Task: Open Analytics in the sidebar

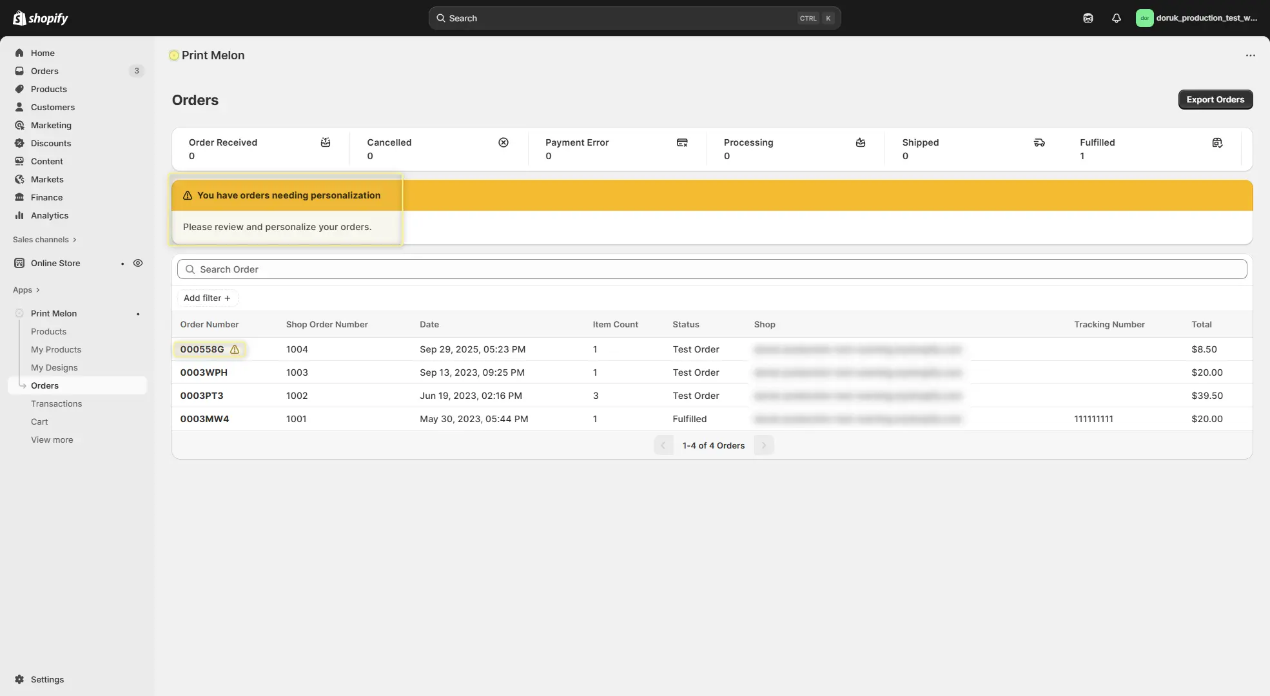Action: click(50, 215)
